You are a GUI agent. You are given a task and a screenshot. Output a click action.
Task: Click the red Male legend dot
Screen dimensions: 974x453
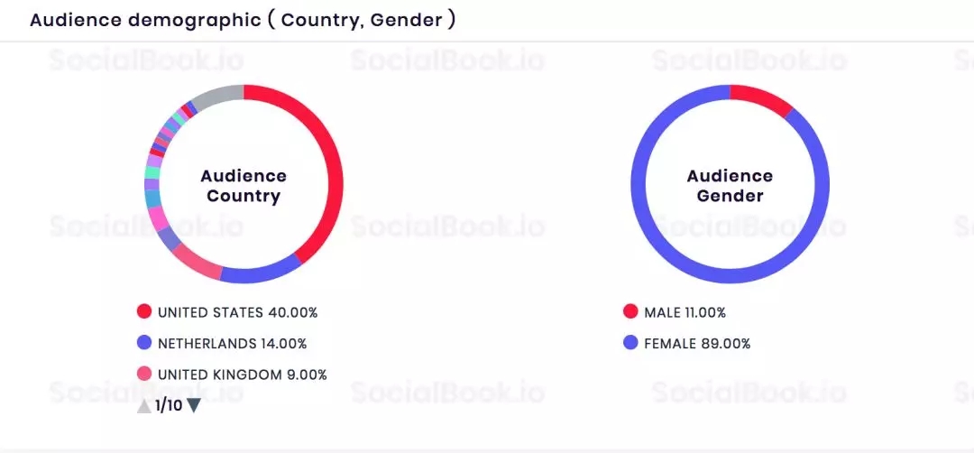[630, 312]
